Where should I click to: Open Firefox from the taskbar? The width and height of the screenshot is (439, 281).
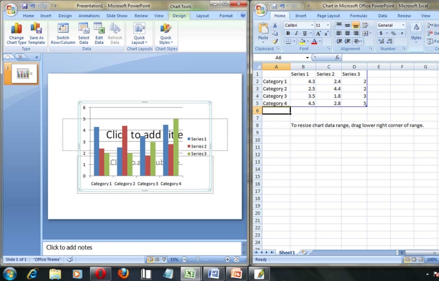point(123,273)
